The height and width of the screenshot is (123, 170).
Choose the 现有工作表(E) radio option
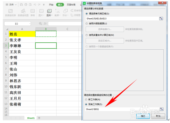(x=86, y=104)
